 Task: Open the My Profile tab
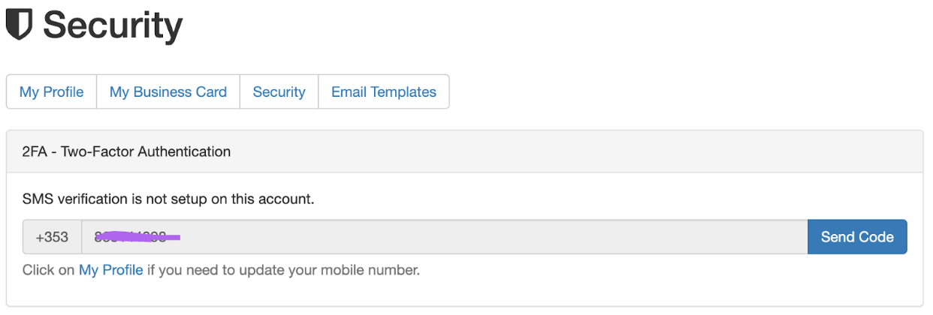[x=51, y=92]
